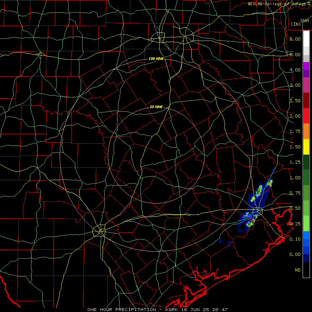This screenshot has width=312, height=312.
Task: Click the 2.00 legend value
Action: pos(295,116)
